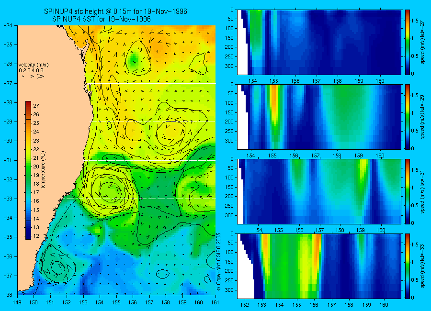Select the lat=−29 speed section plot
Image resolution: width=431 pixels, height=311 pixels.
click(319, 117)
